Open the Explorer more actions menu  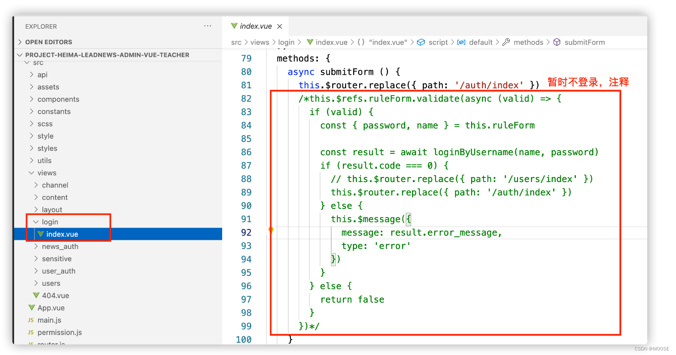pos(208,26)
